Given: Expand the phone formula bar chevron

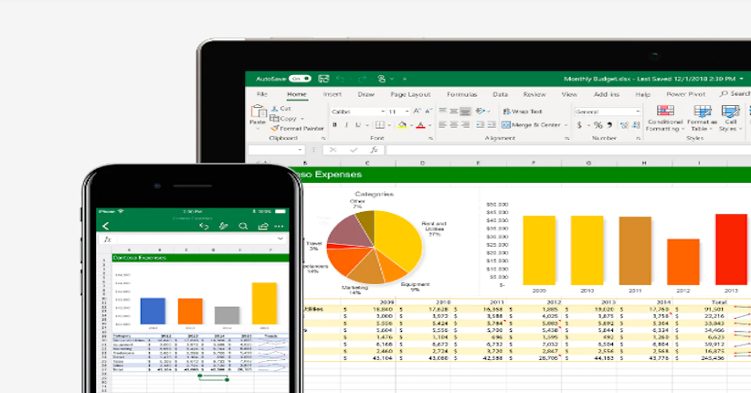Looking at the screenshot, I should pyautogui.click(x=280, y=239).
